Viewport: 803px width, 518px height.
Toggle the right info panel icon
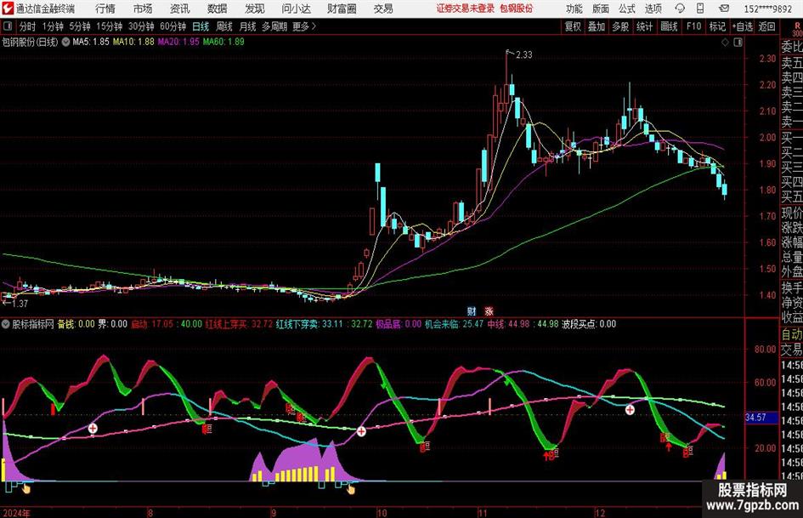pos(738,43)
